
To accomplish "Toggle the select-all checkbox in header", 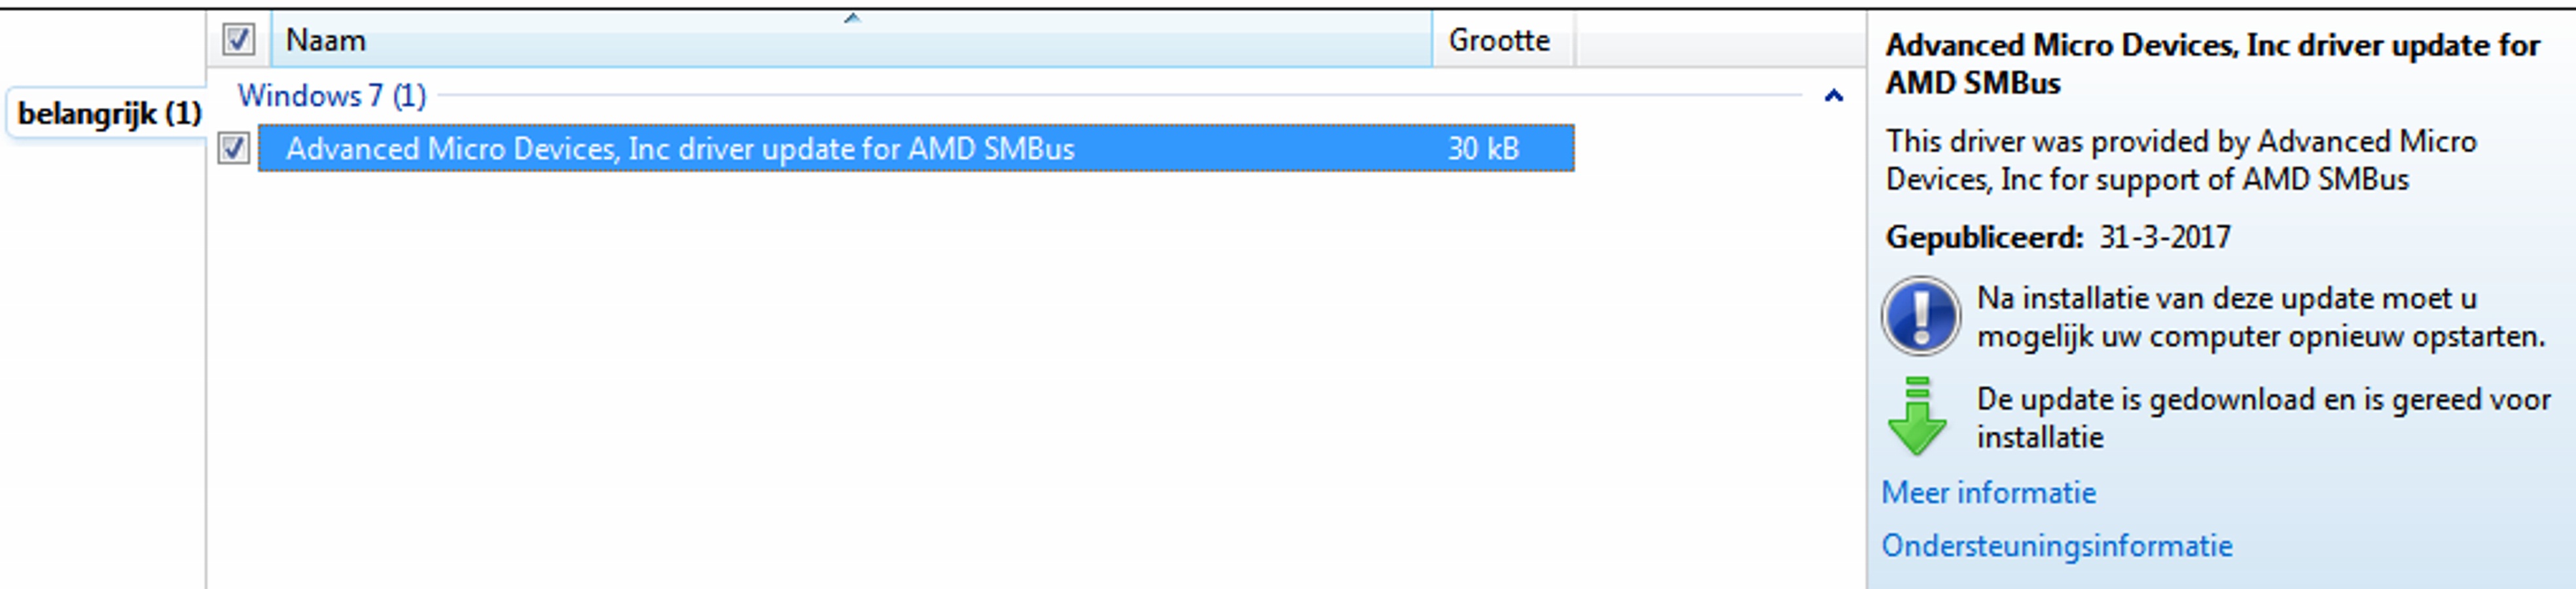I will pyautogui.click(x=238, y=40).
